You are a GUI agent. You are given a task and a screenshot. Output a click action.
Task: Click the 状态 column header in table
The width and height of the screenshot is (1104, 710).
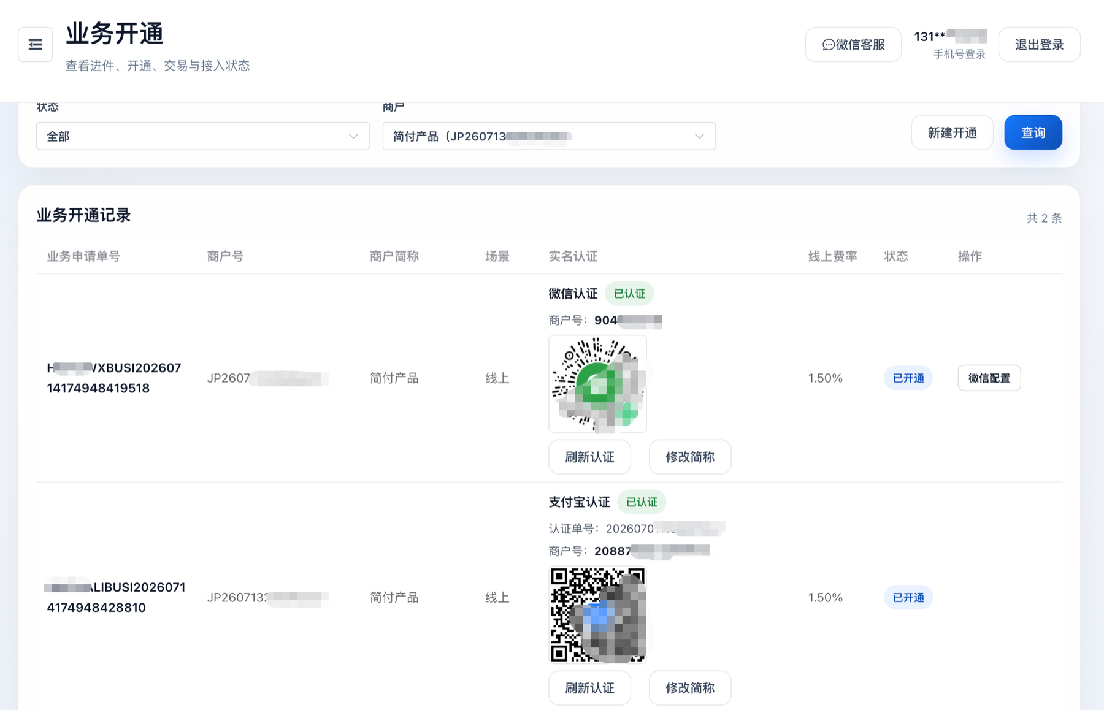pyautogui.click(x=896, y=256)
